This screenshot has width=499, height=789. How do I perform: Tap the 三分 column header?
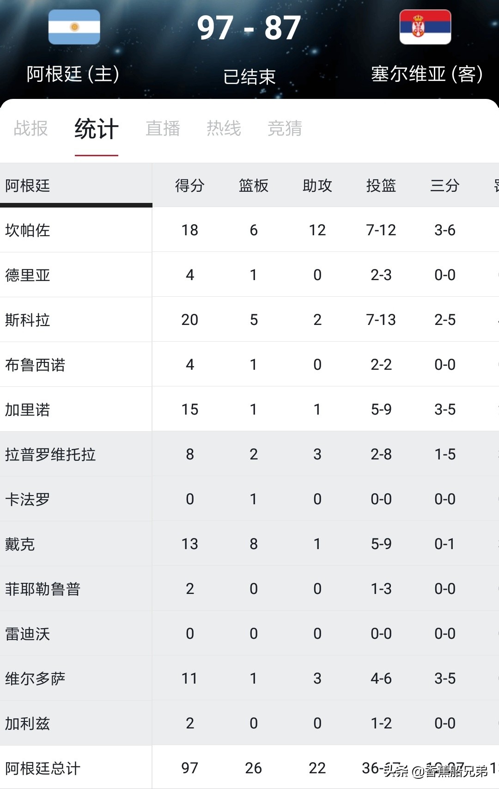pyautogui.click(x=445, y=185)
